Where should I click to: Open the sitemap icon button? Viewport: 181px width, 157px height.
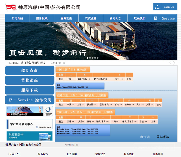point(157,7)
